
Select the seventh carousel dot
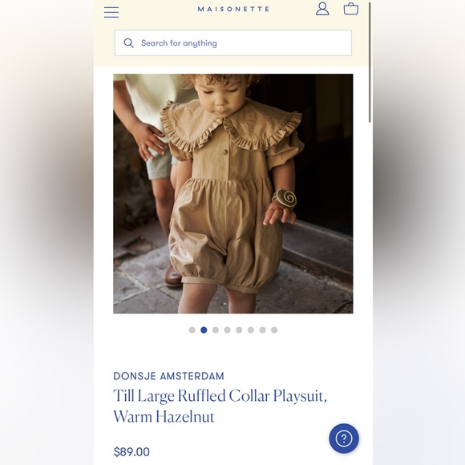(262, 330)
